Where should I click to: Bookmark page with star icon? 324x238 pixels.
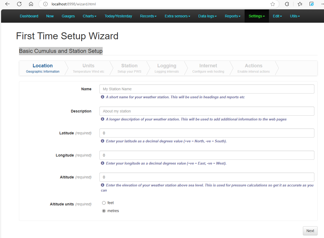273,4
